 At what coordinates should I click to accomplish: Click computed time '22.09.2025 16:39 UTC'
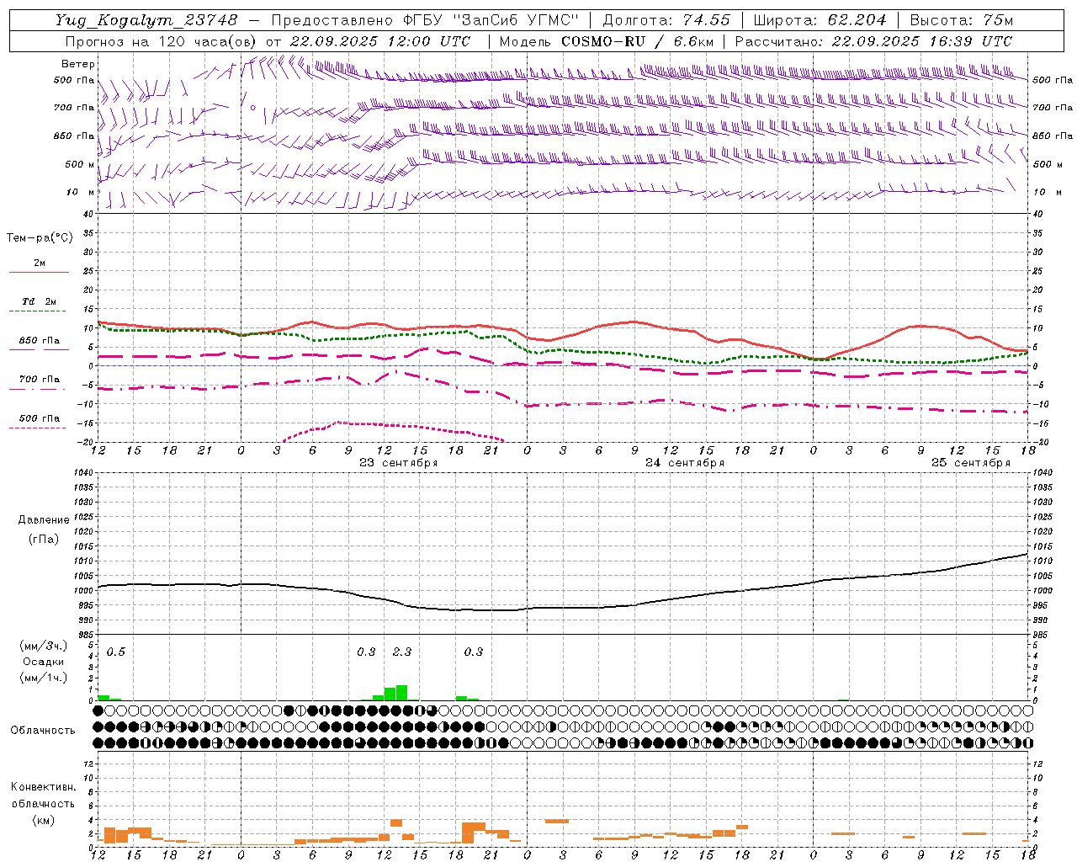[922, 41]
